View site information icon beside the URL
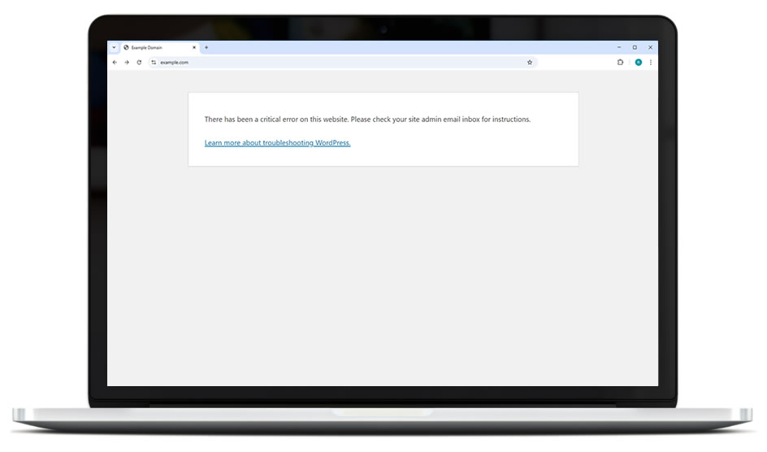This screenshot has height=452, width=767. click(x=154, y=62)
